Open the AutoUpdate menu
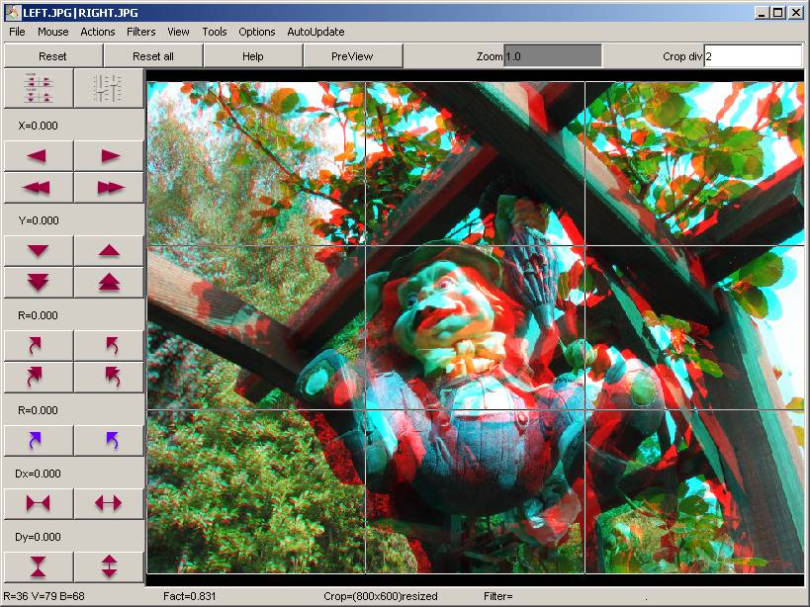 coord(315,32)
